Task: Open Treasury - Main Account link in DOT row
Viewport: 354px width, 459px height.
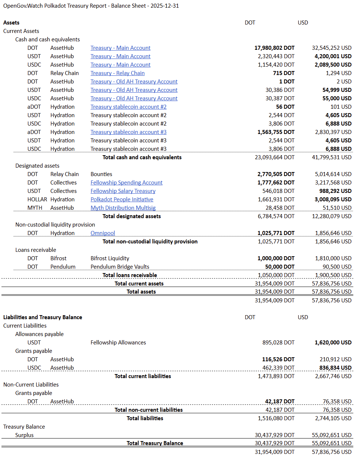Action: 120,48
